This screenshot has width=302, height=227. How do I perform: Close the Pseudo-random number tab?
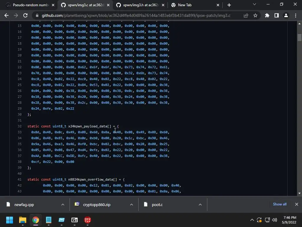point(53,5)
